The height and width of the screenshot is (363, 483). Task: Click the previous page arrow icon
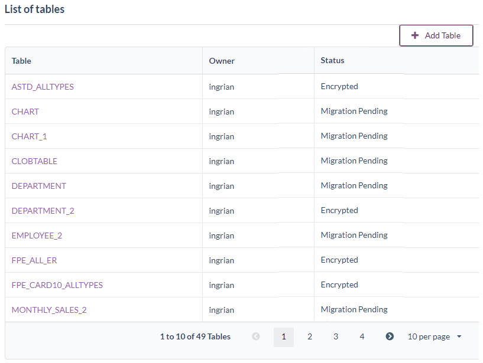256,336
